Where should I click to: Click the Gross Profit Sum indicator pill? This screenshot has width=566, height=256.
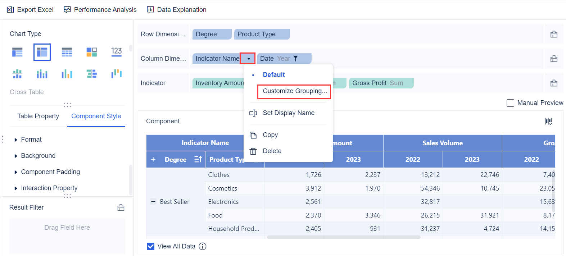[x=381, y=83]
